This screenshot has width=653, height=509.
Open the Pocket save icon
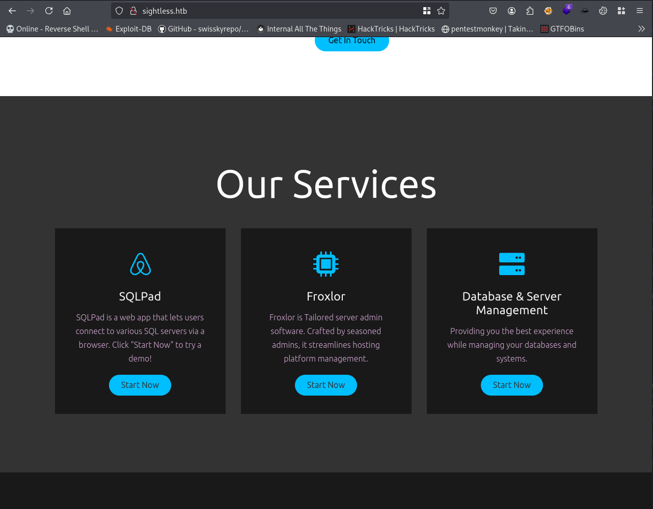(x=493, y=11)
